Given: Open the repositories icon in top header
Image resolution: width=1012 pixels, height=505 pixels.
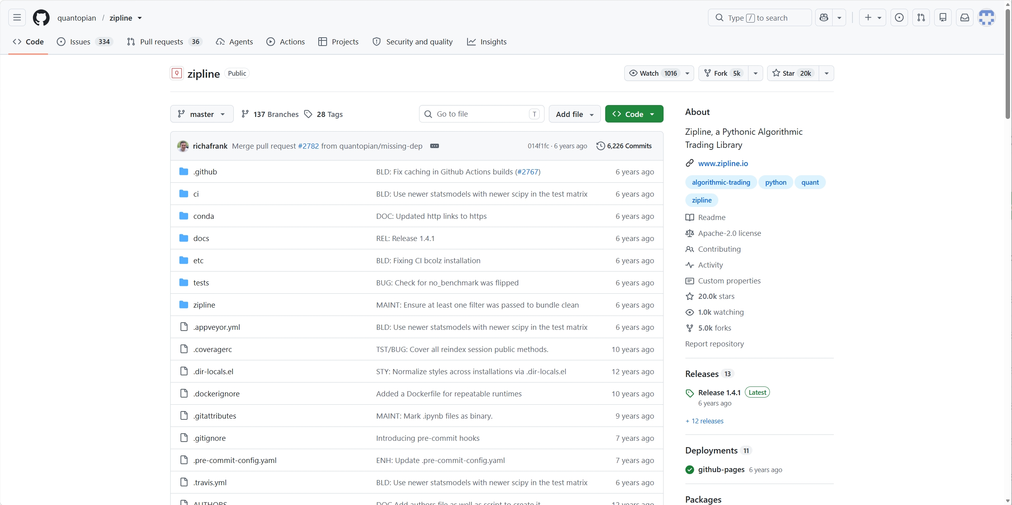Looking at the screenshot, I should coord(943,17).
